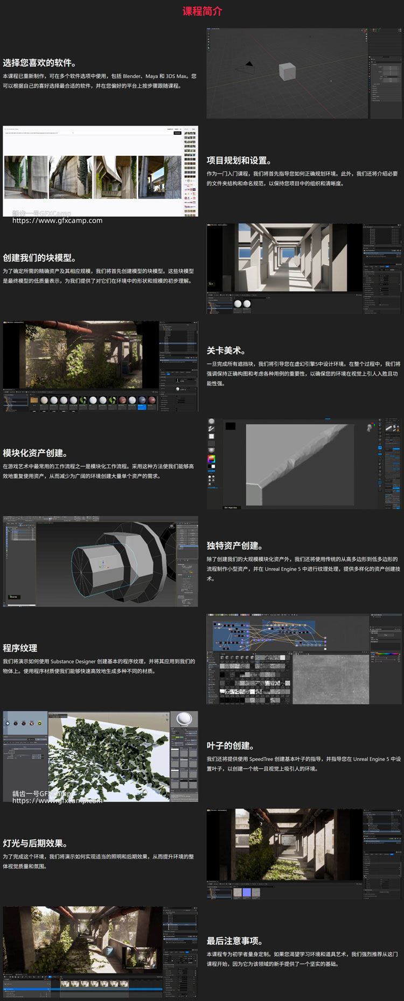The width and height of the screenshot is (404, 1001).
Task: Open the lit corridor lighting screenshot
Action: click(x=304, y=854)
